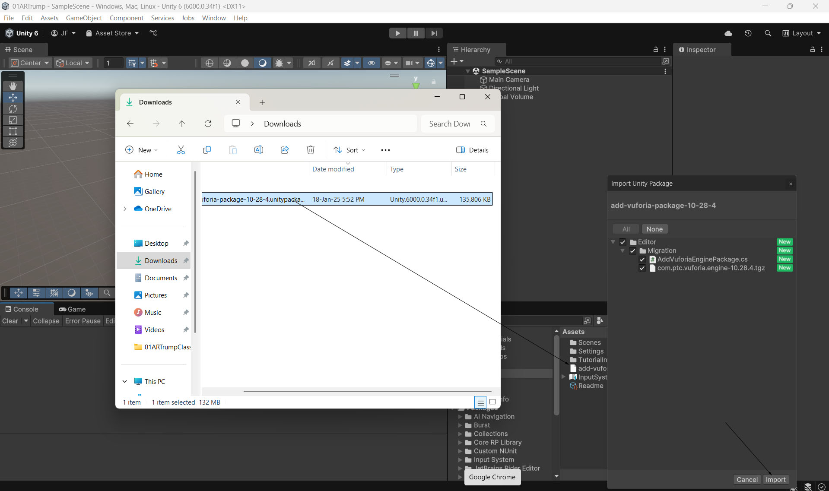Click the Delete trash icon in Explorer

click(x=310, y=150)
